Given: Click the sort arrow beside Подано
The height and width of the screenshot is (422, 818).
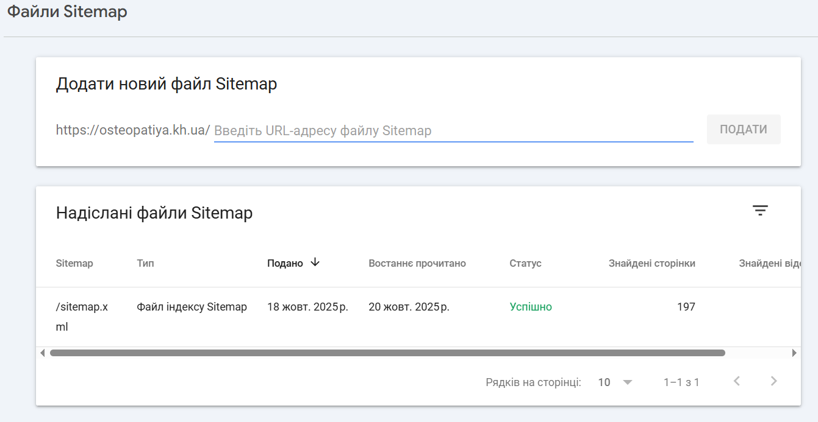Looking at the screenshot, I should pos(315,262).
